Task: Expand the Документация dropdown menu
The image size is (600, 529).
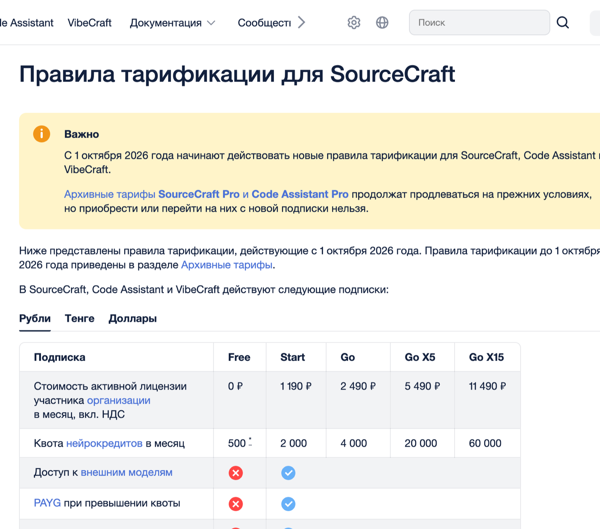Action: 172,23
